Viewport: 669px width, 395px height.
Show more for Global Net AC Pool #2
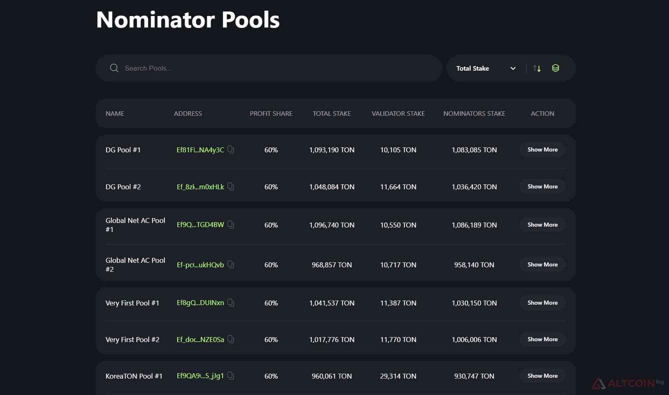pyautogui.click(x=543, y=264)
